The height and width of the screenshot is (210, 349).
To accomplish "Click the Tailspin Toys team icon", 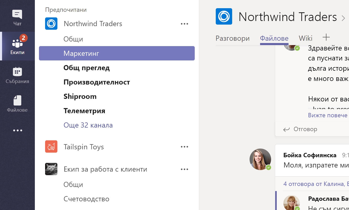I will point(51,147).
